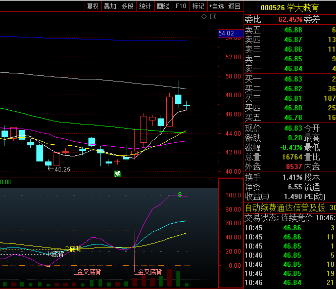The width and height of the screenshot is (336, 289).
Task: Open the F10 company info tab
Action: pos(180,6)
